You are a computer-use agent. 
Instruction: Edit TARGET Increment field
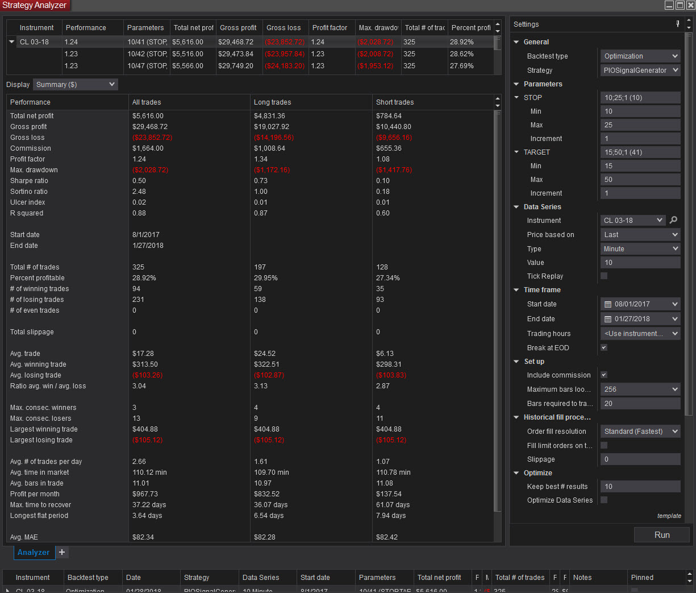coord(640,193)
